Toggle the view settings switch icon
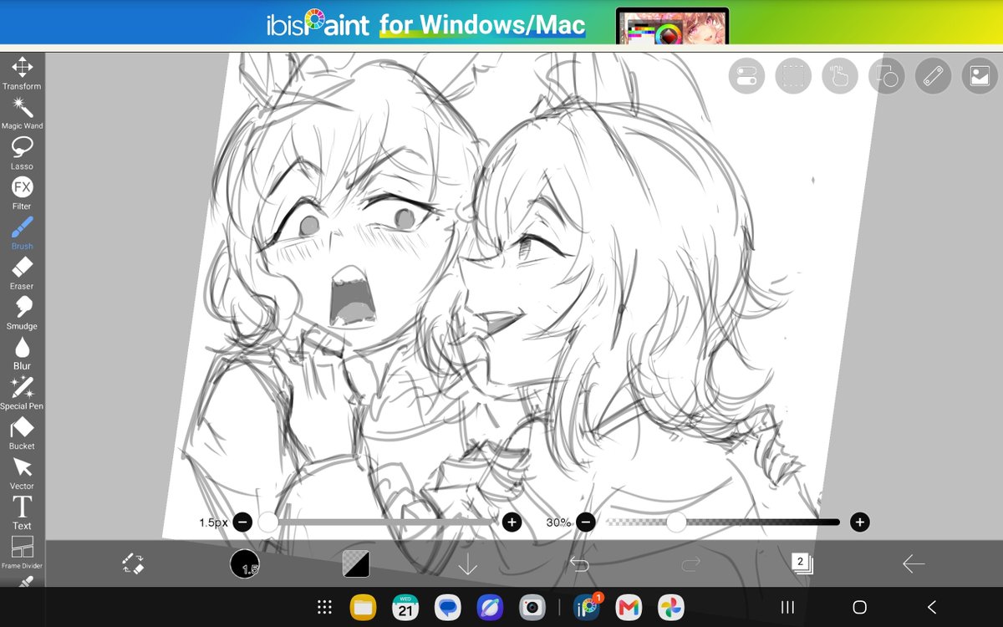1003x627 pixels. point(746,76)
